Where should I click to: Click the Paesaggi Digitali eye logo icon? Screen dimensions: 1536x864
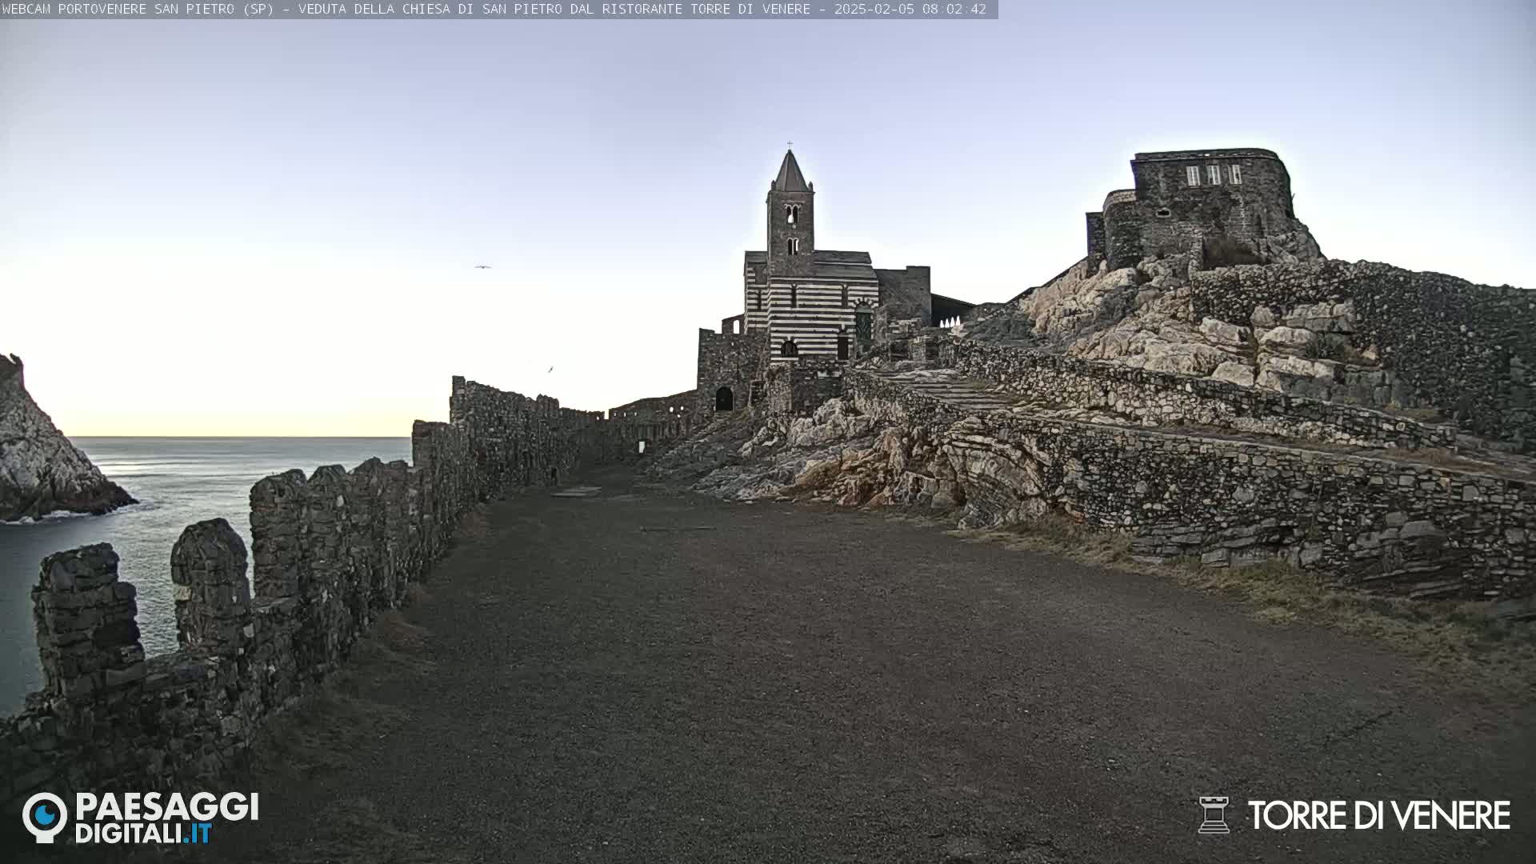coord(45,818)
